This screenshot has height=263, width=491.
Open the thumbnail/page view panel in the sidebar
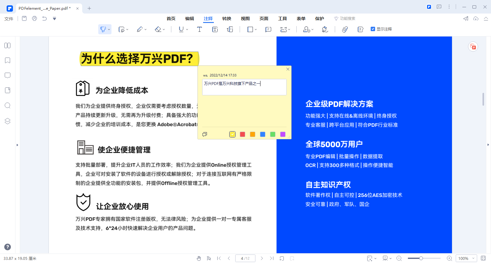(x=7, y=45)
